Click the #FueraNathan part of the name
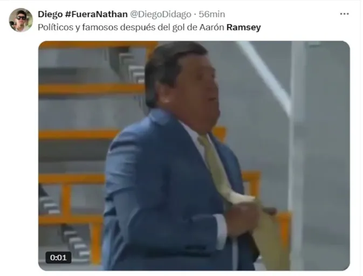This screenshot has height=276, width=363. pyautogui.click(x=96, y=15)
